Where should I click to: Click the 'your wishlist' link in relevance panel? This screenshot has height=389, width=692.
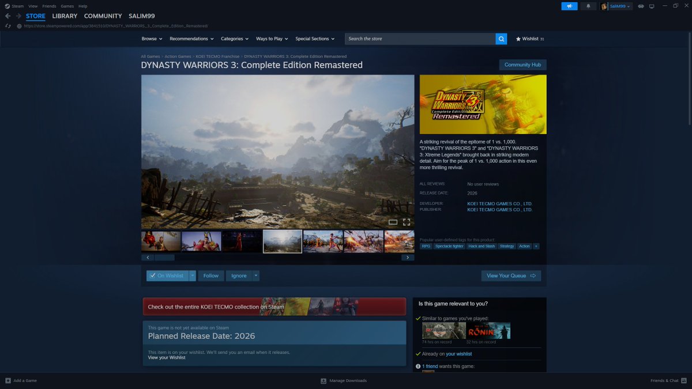pyautogui.click(x=459, y=354)
